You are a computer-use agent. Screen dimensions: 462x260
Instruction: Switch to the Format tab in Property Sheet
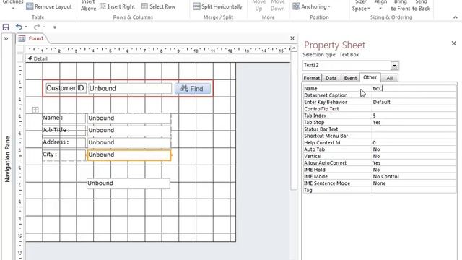311,78
